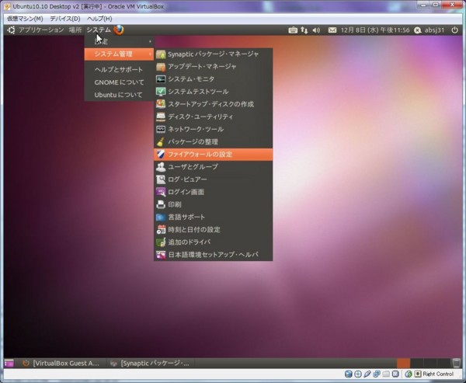
Task: Select the active orange workspace
Action: point(403,363)
